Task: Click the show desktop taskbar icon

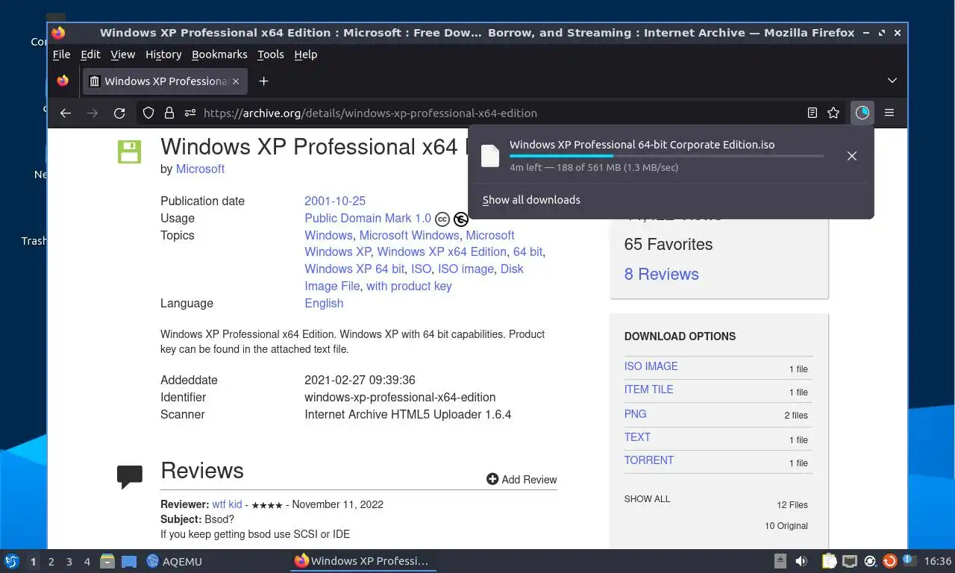Action: (129, 561)
